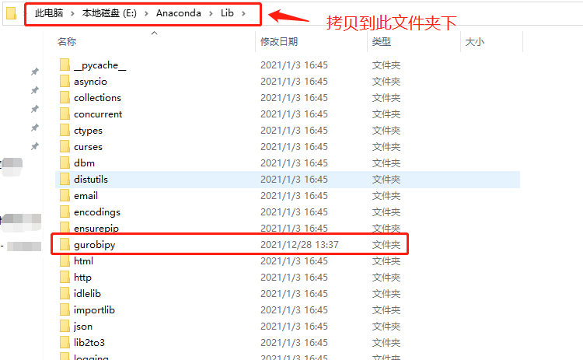Go to 本地磁盘 (E:) in the breadcrumb
The width and height of the screenshot is (583, 360).
coord(110,13)
